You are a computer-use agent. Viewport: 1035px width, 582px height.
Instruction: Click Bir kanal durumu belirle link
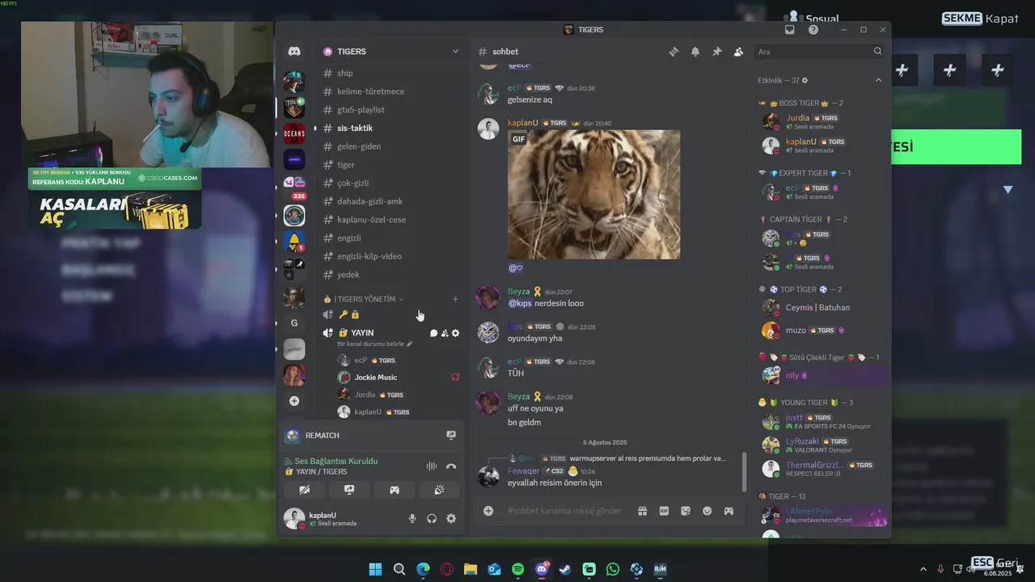pos(375,344)
